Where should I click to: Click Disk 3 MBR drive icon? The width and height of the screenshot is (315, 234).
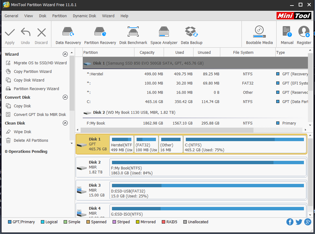click(82, 190)
